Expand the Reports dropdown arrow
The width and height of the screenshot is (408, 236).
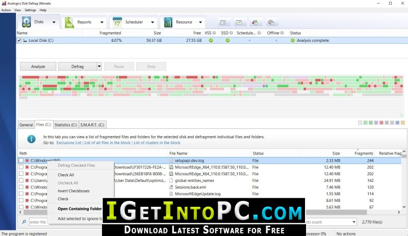click(x=101, y=22)
